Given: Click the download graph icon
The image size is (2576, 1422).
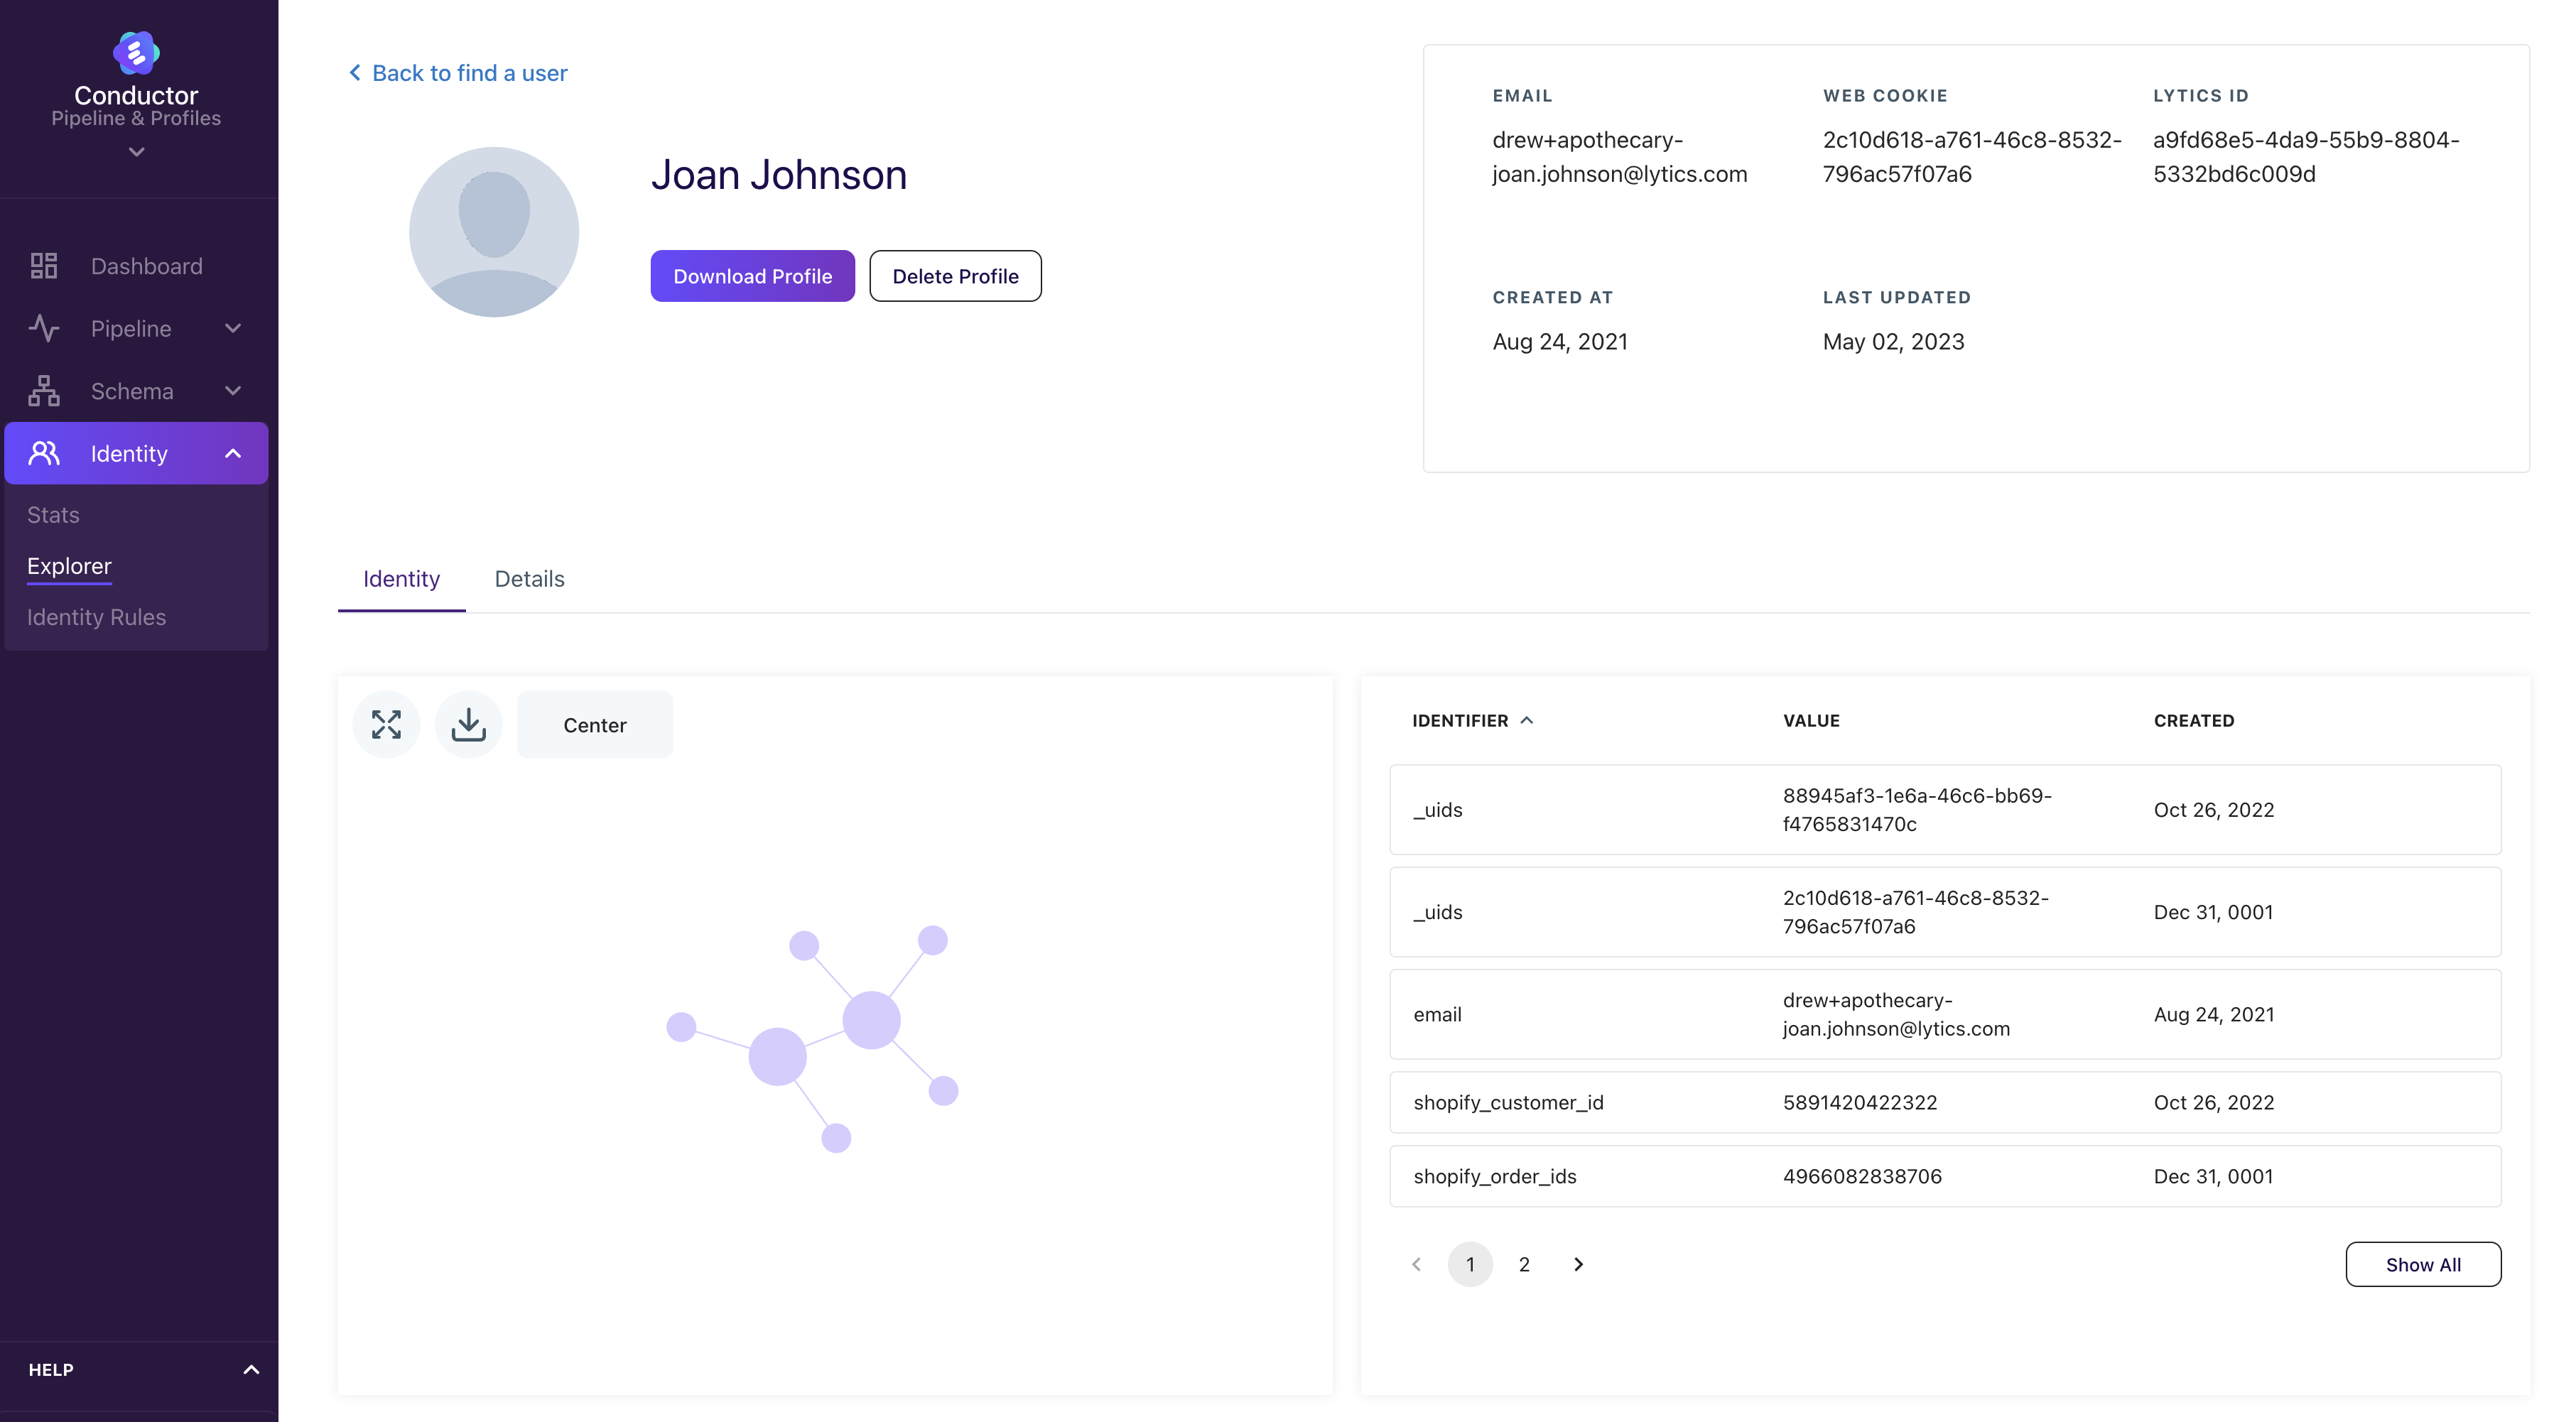Looking at the screenshot, I should click(468, 724).
